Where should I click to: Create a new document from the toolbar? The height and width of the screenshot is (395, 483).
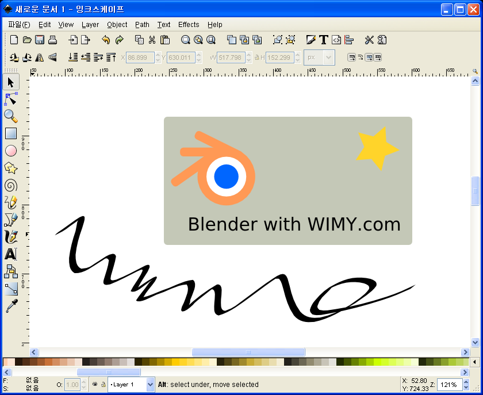[14, 40]
